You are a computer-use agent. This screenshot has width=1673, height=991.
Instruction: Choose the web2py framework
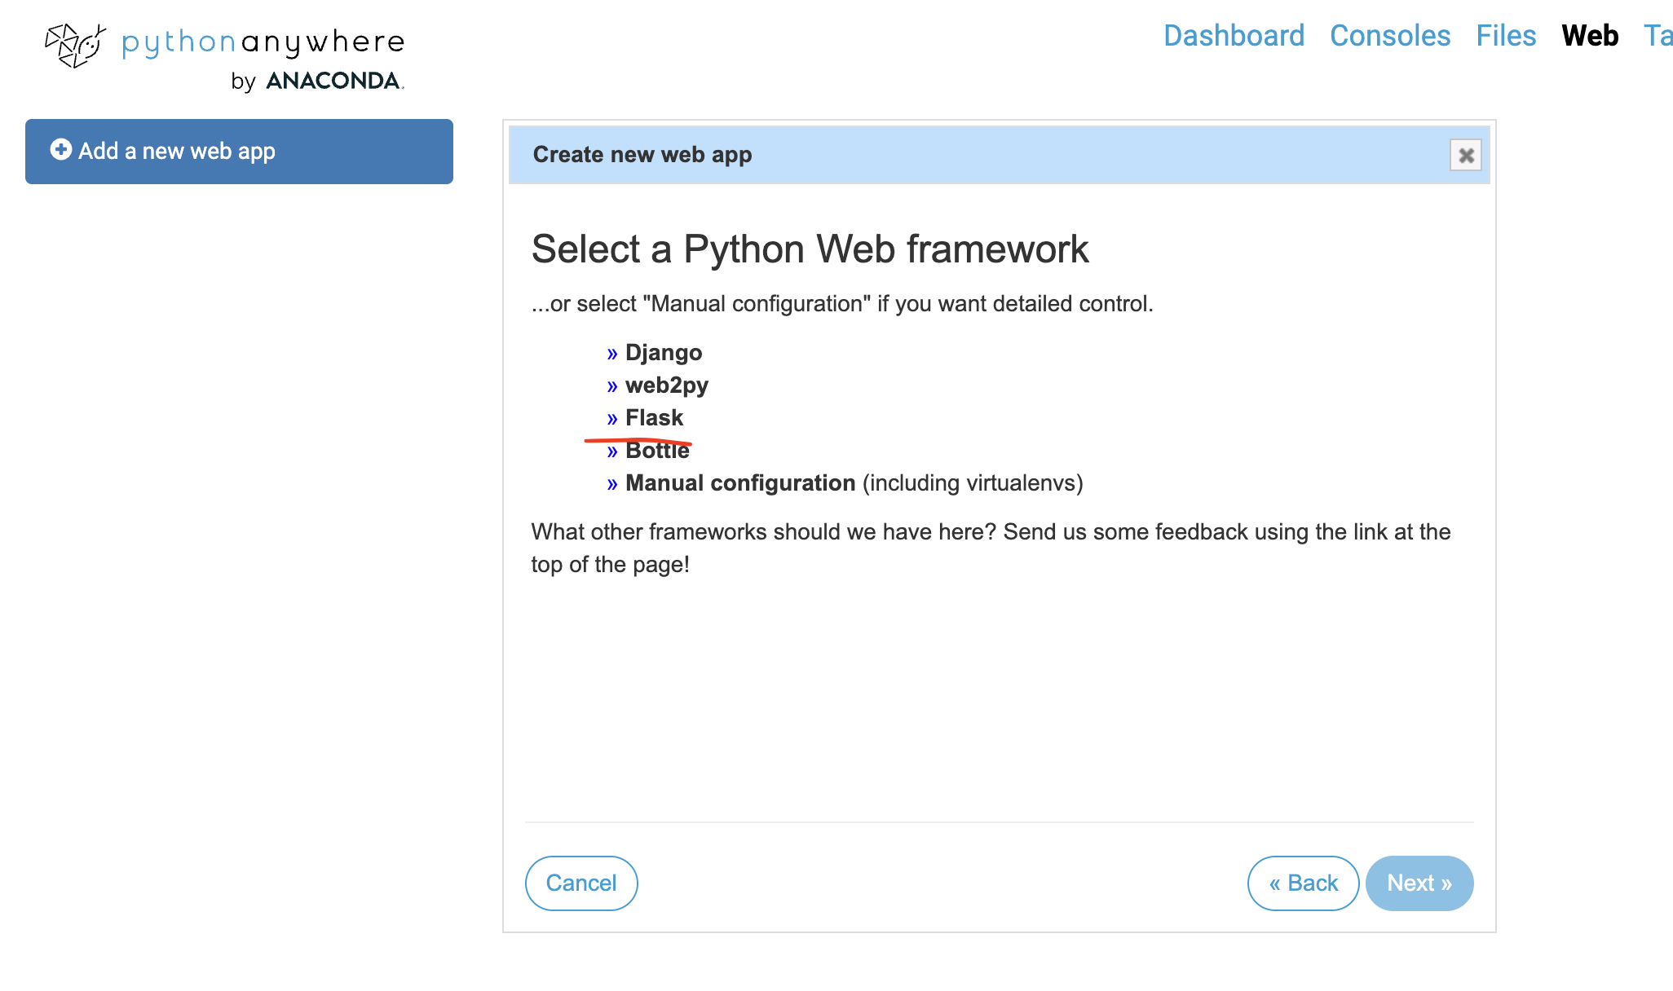click(x=666, y=385)
